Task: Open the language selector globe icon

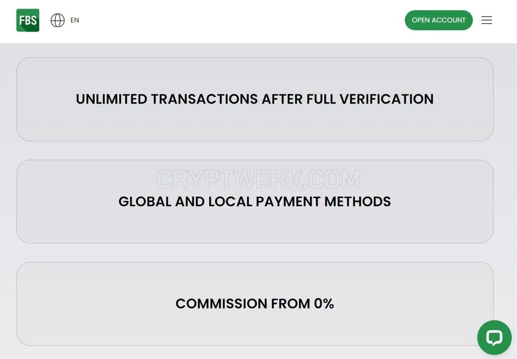Action: pyautogui.click(x=57, y=20)
